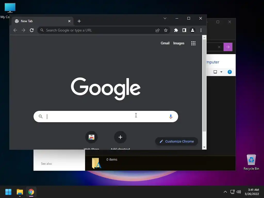This screenshot has width=264, height=198.
Task: Click the Google search box
Action: (106, 117)
